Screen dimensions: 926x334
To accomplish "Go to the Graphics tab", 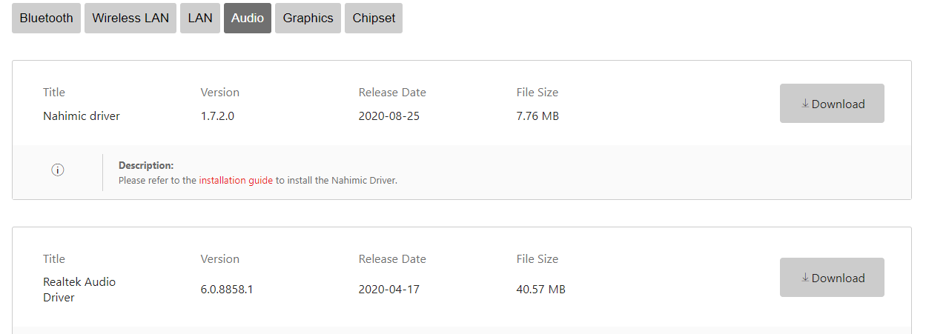I will tap(308, 19).
